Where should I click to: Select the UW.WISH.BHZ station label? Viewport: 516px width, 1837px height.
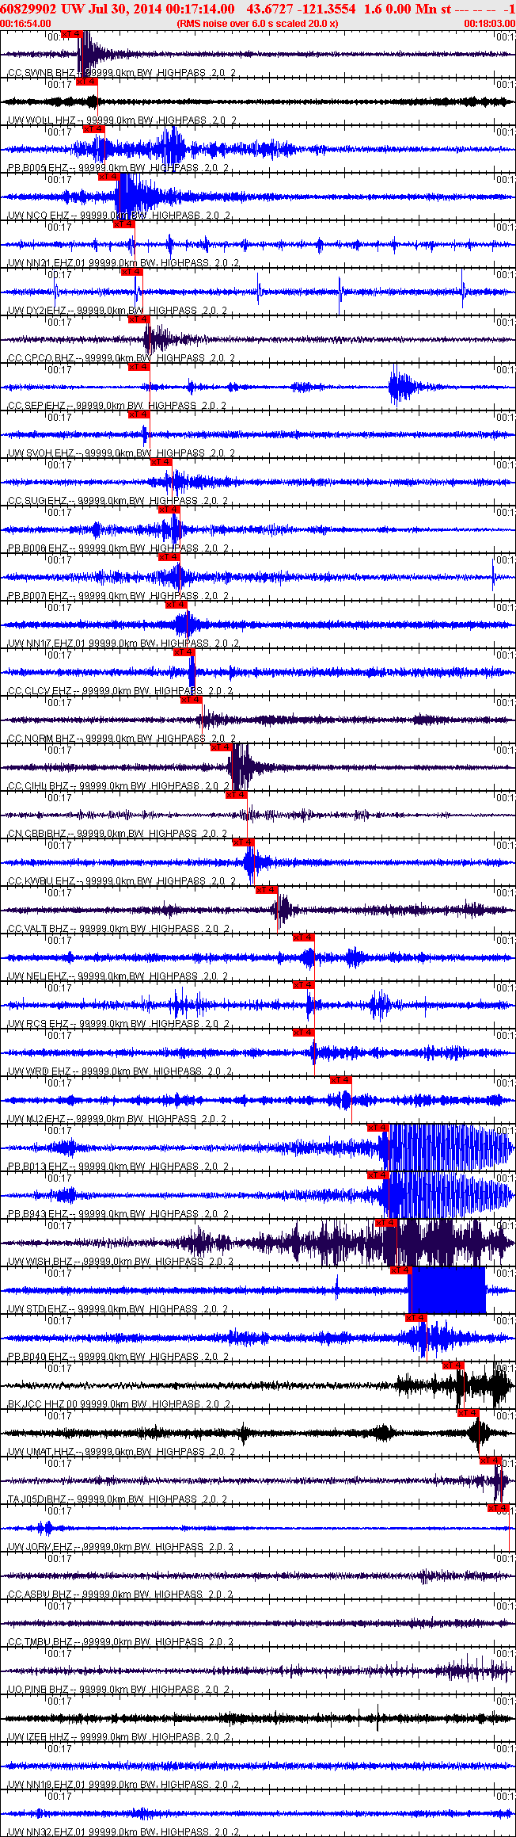tap(41, 1262)
